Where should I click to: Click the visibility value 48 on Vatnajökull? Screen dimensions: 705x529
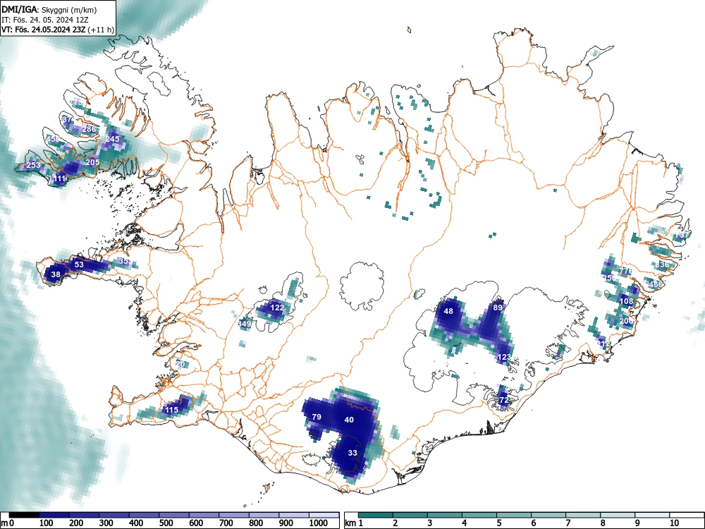pyautogui.click(x=448, y=311)
